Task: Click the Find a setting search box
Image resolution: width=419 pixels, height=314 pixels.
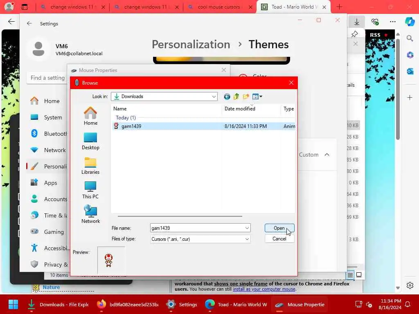Action: point(47,78)
